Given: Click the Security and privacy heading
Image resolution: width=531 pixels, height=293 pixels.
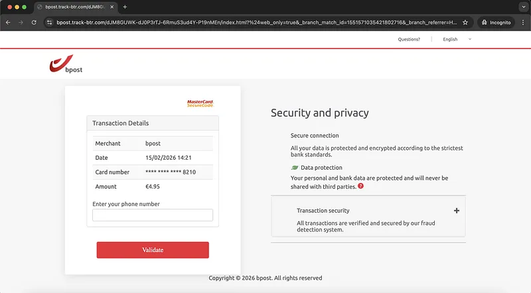Looking at the screenshot, I should (x=320, y=113).
